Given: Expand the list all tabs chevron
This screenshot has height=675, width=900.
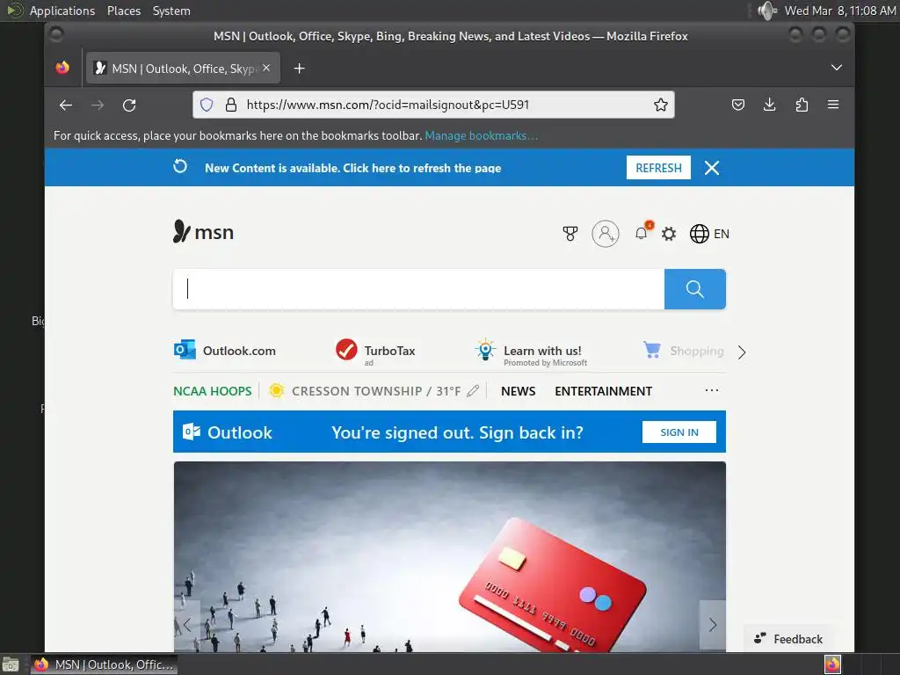Looking at the screenshot, I should 837,68.
